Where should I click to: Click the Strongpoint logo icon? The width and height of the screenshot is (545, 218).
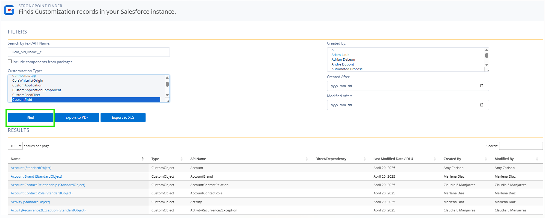(9, 10)
